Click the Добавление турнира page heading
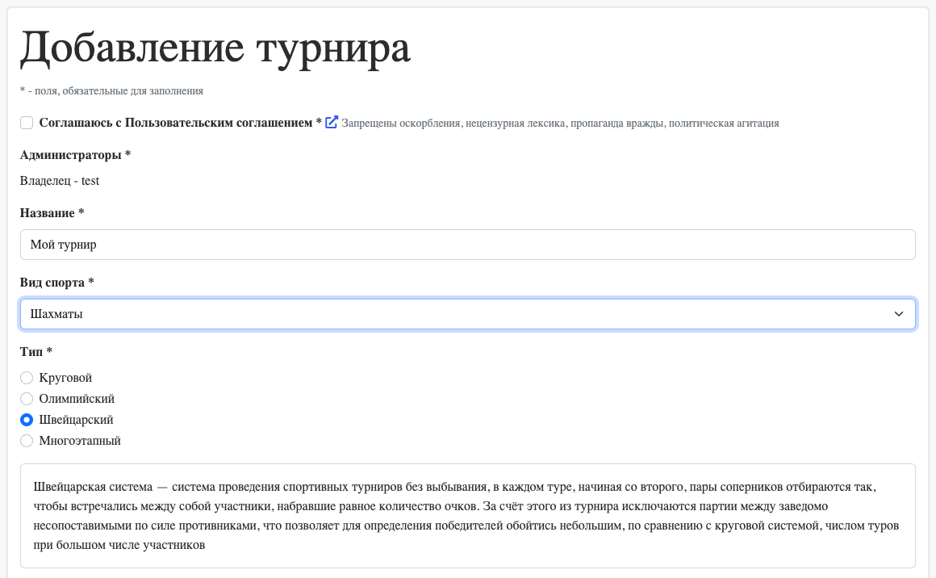This screenshot has width=936, height=578. (x=215, y=48)
